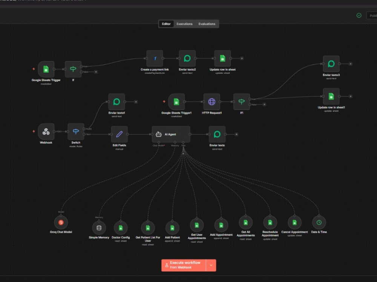This screenshot has height=282, width=377.
Task: Click the Switch node Text output
Action: coord(84,134)
